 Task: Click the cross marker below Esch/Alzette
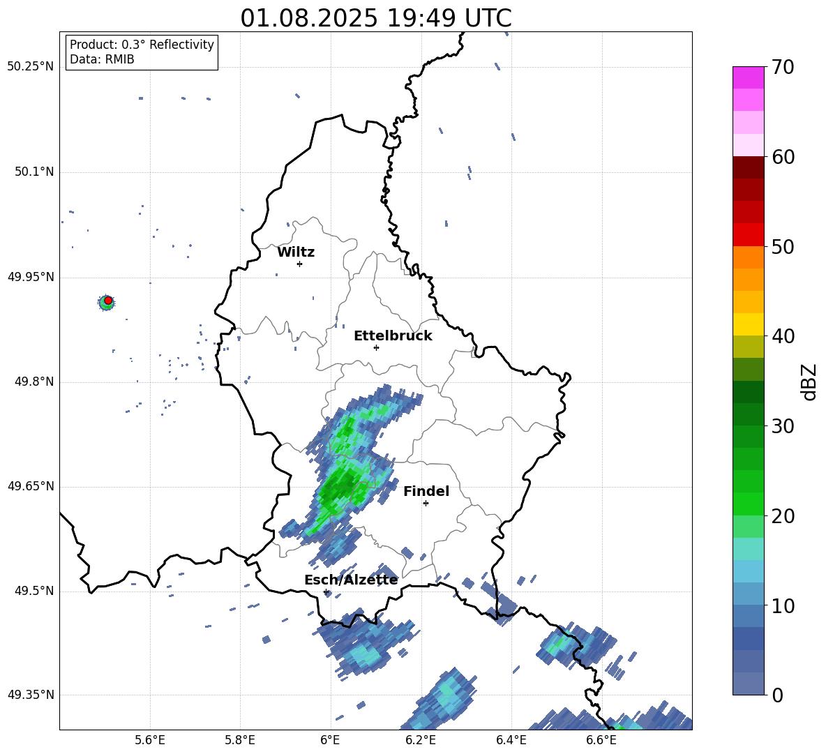326,591
